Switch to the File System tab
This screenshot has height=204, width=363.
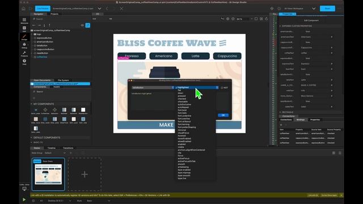coord(63,80)
